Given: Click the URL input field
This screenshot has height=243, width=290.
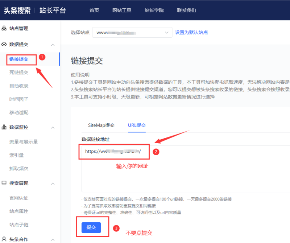Looking at the screenshot, I should [114, 152].
